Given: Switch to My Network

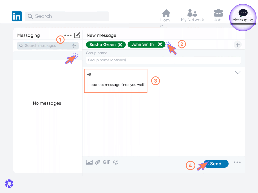Looking at the screenshot, I should 192,14.
